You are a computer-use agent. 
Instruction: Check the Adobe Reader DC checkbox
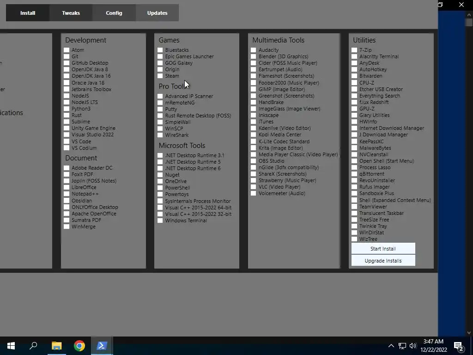coord(67,168)
